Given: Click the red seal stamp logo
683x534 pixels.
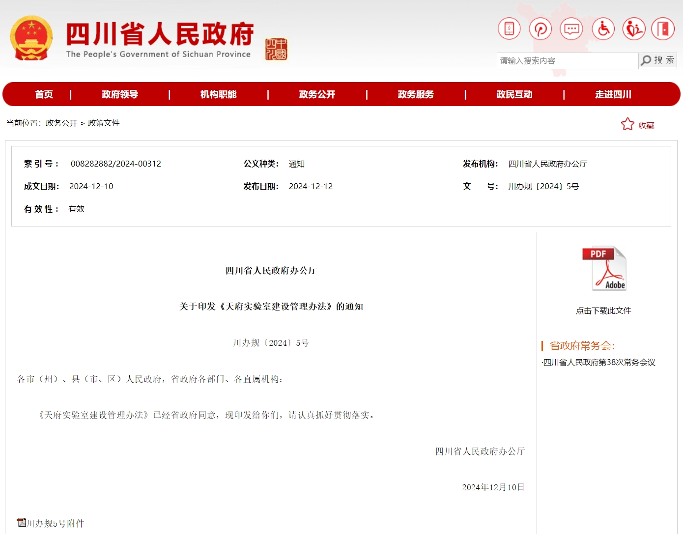Looking at the screenshot, I should point(276,49).
